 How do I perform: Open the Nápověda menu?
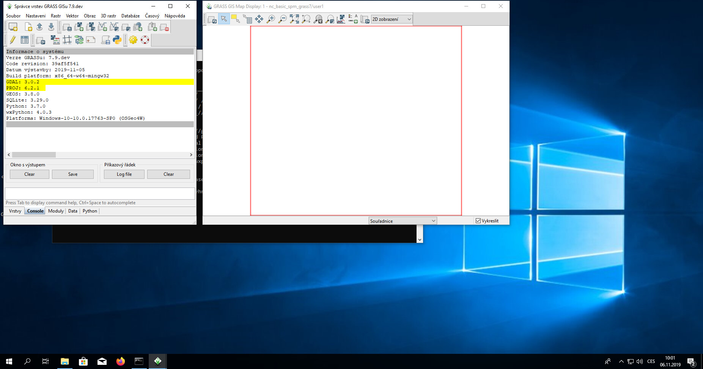tap(175, 16)
